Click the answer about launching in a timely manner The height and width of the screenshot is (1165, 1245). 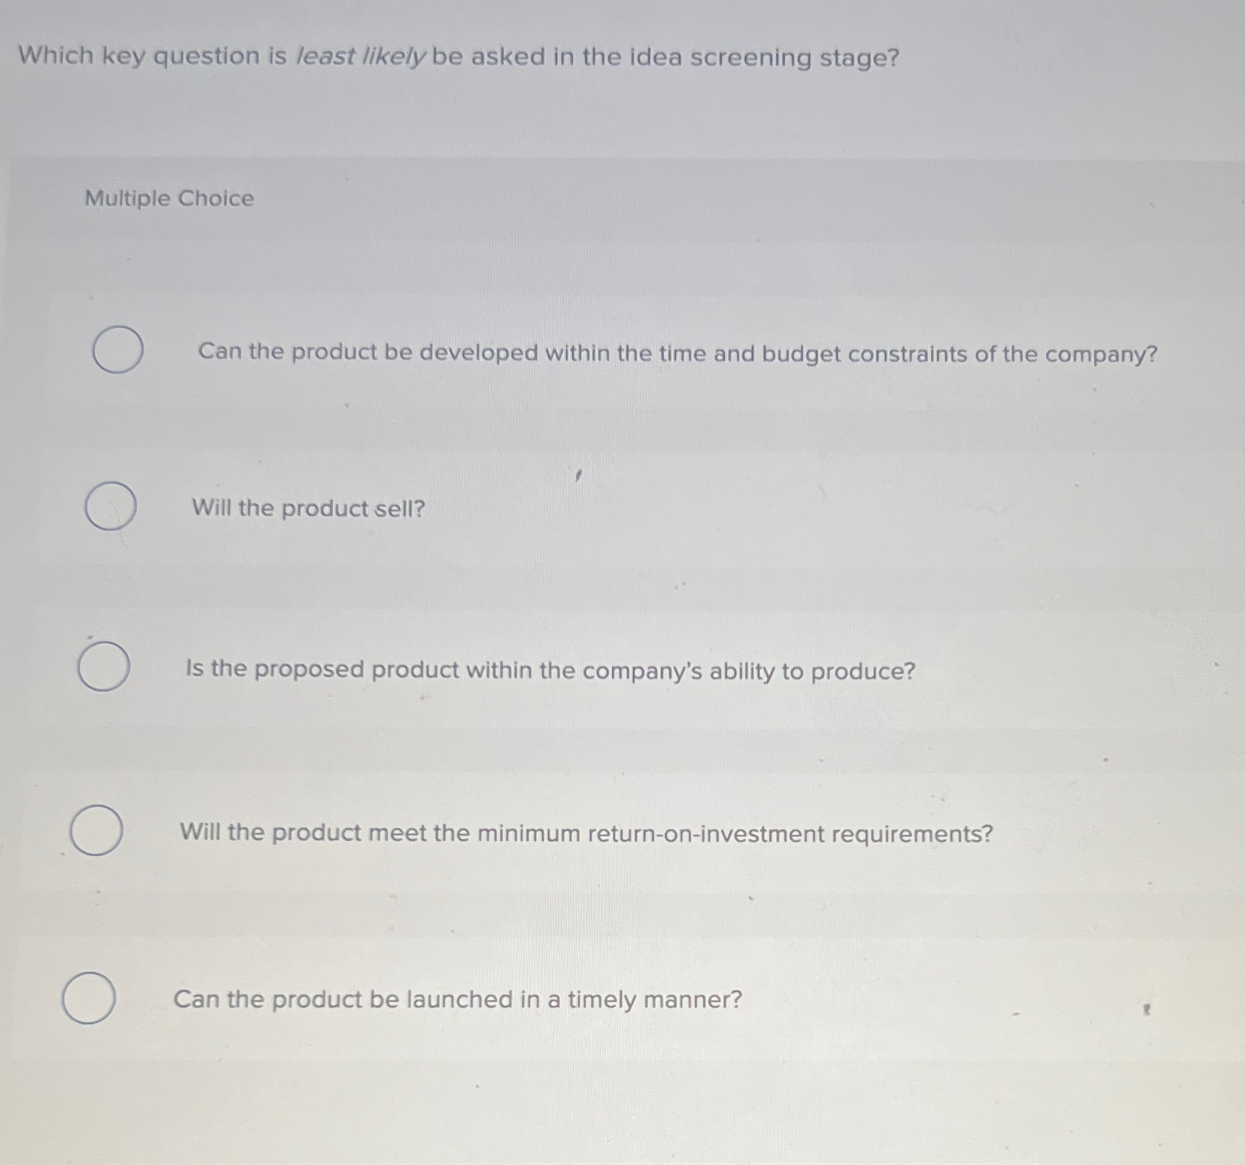point(457,999)
